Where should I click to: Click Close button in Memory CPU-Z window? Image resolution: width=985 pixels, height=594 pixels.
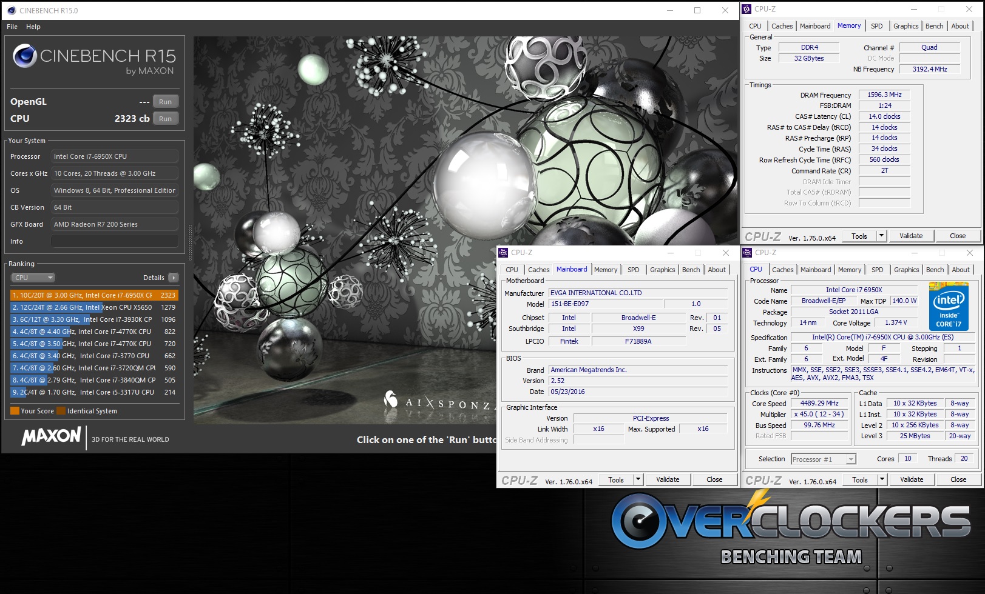[958, 236]
